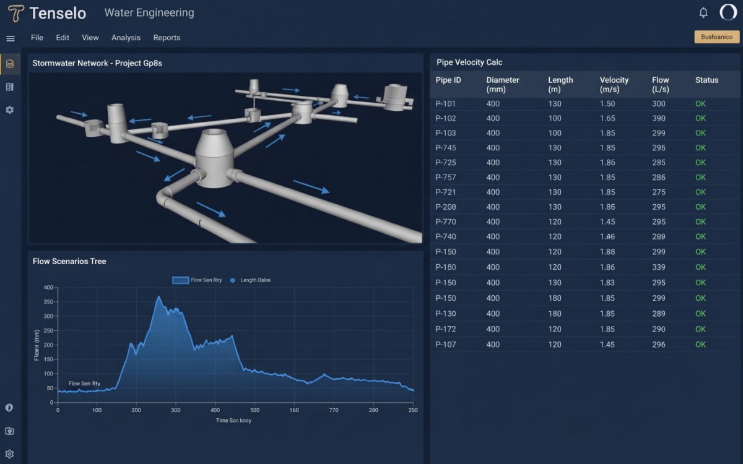Open the hamburger navigation menu
The height and width of the screenshot is (464, 743).
pos(11,38)
